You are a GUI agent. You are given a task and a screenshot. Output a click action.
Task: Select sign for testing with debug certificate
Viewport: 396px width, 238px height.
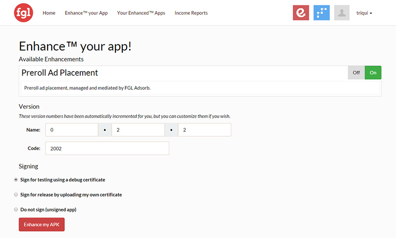(16, 180)
